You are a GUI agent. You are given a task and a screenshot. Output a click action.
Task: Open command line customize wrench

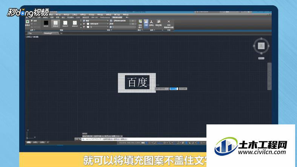tap(80, 139)
